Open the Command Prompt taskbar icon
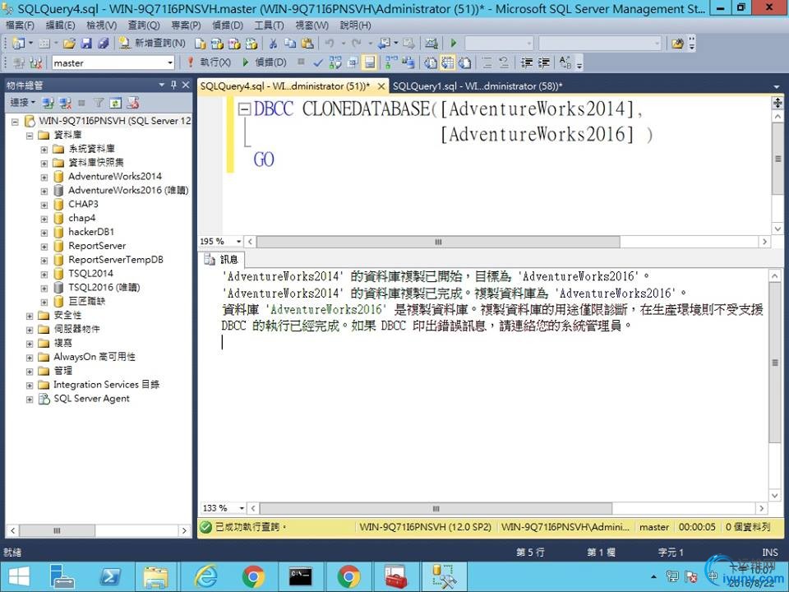Image resolution: width=789 pixels, height=592 pixels. tap(301, 576)
